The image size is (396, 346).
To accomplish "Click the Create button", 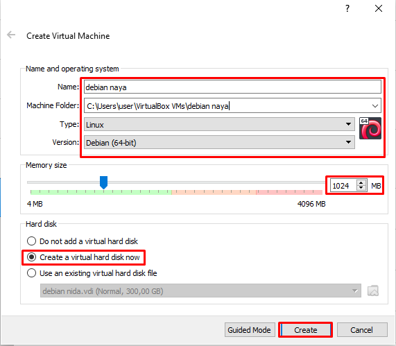I will click(306, 330).
